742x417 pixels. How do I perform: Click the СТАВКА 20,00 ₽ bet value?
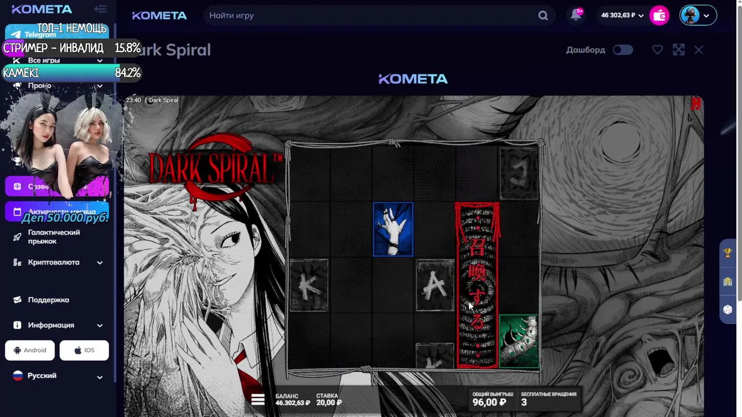coord(329,403)
